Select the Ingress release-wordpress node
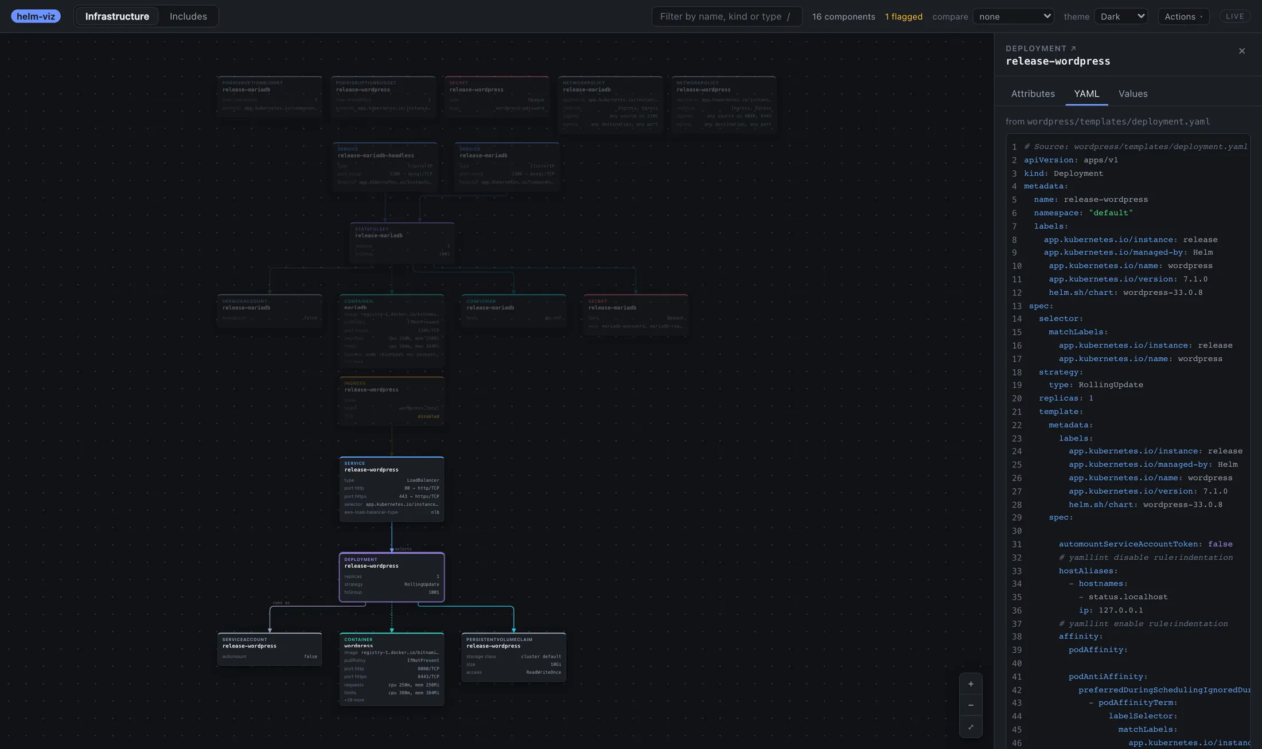The image size is (1262, 749). [x=392, y=401]
